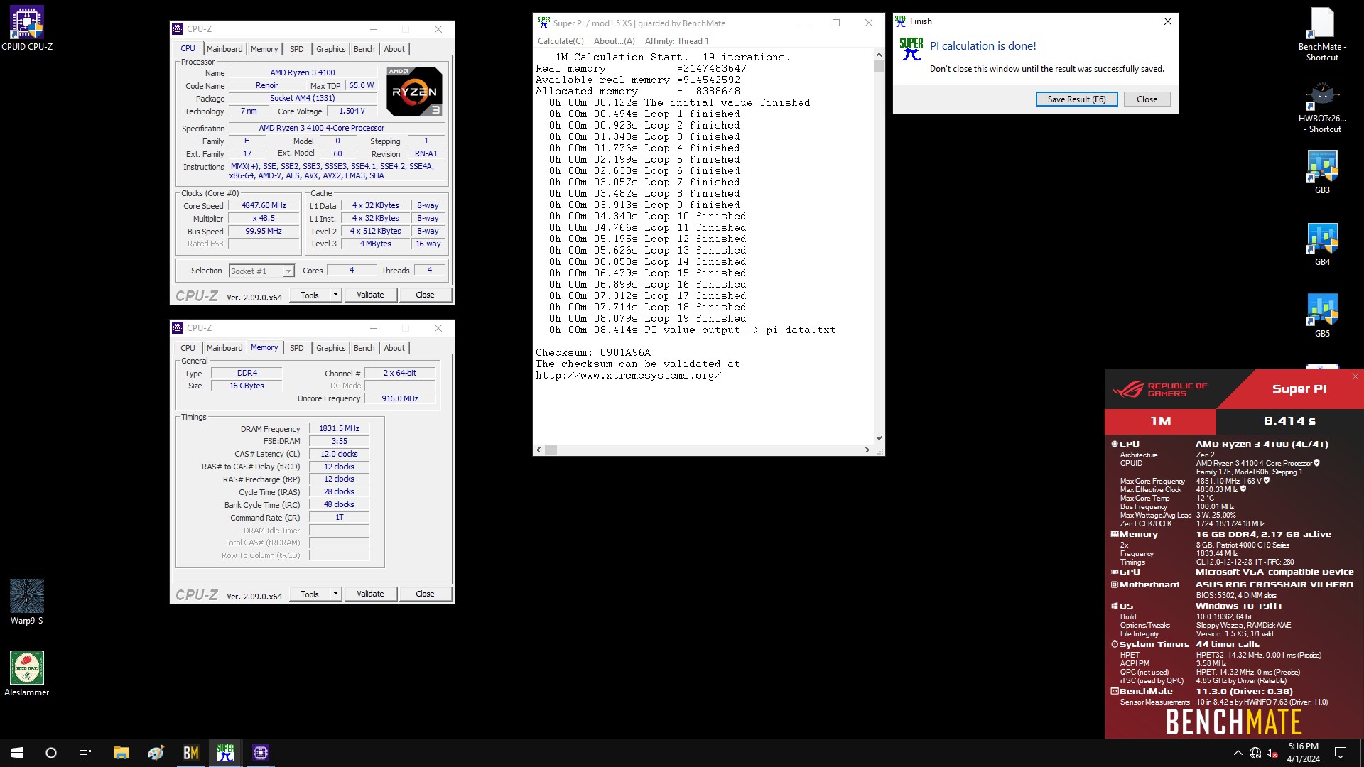Open the Socket #1 selection dropdown
Image resolution: width=1364 pixels, height=767 pixels.
pos(261,271)
